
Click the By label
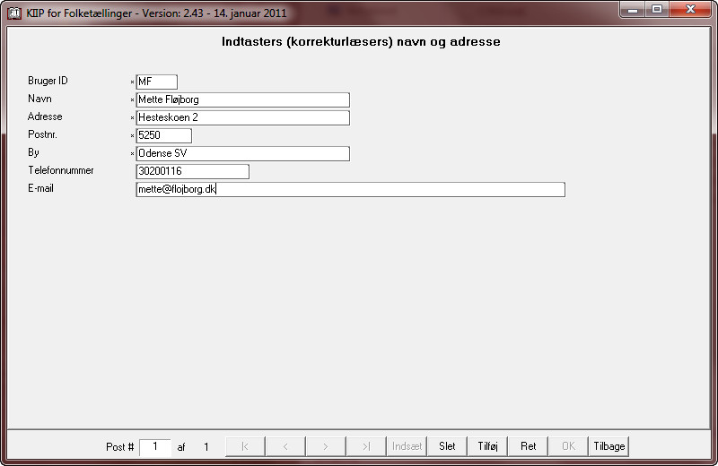click(33, 152)
